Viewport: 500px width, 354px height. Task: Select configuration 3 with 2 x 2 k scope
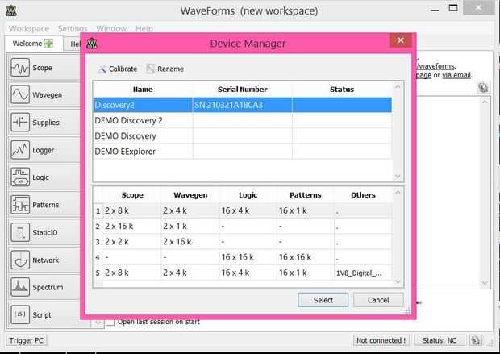(243, 242)
